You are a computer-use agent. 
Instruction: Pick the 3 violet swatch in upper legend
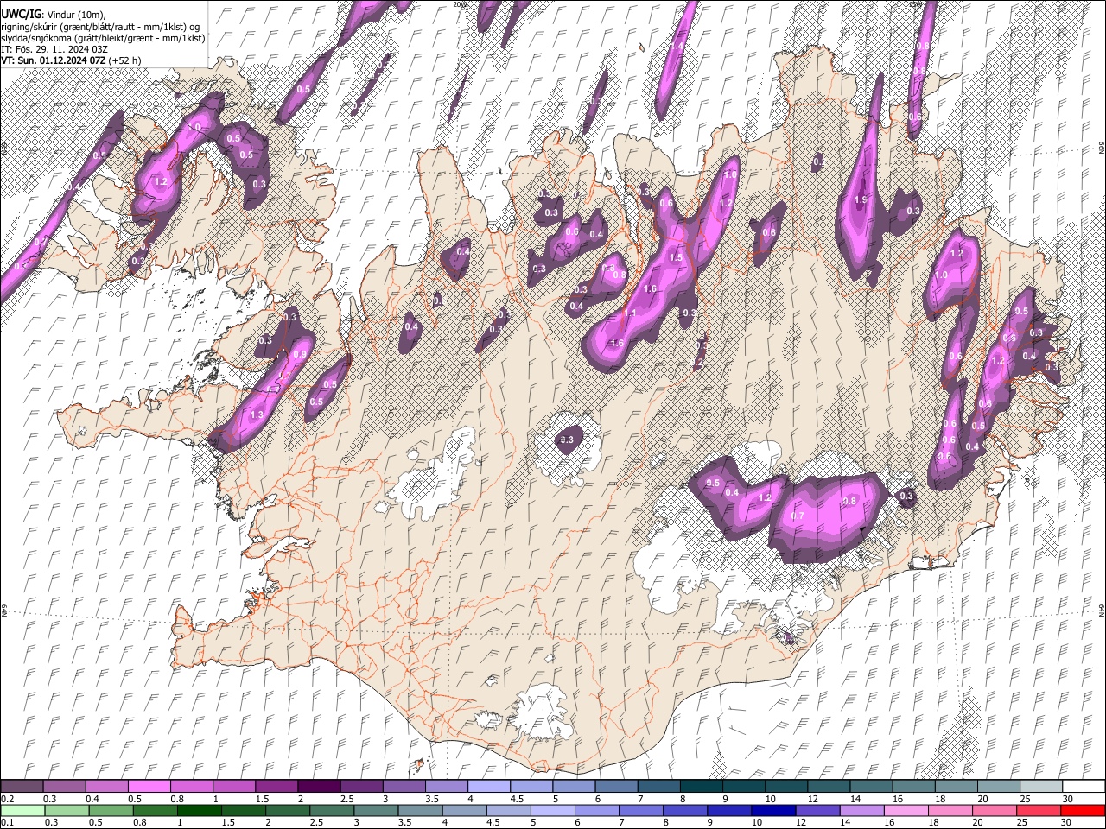coord(404,786)
